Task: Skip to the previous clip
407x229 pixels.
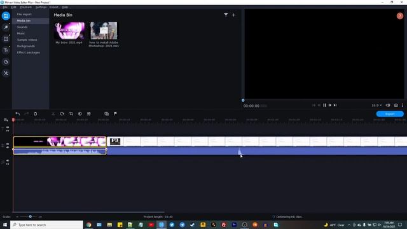Action: pyautogui.click(x=314, y=105)
